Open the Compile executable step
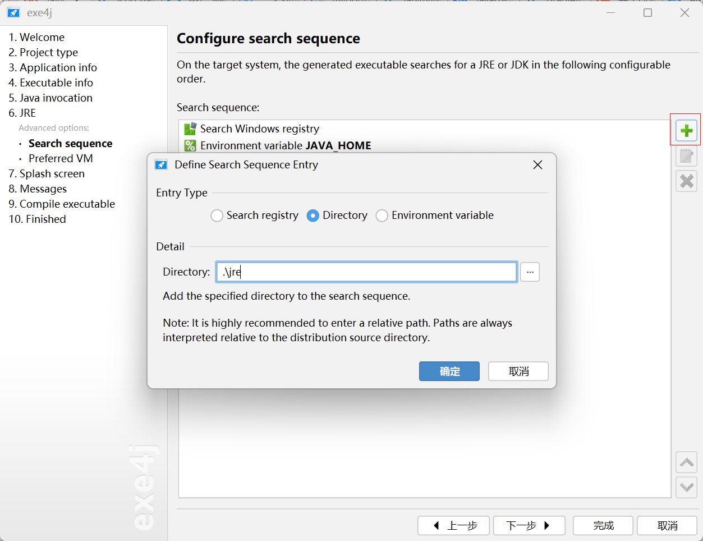Screen dimensions: 703x541 pyautogui.click(x=62, y=204)
